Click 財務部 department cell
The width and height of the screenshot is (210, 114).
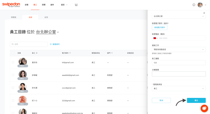(110, 75)
